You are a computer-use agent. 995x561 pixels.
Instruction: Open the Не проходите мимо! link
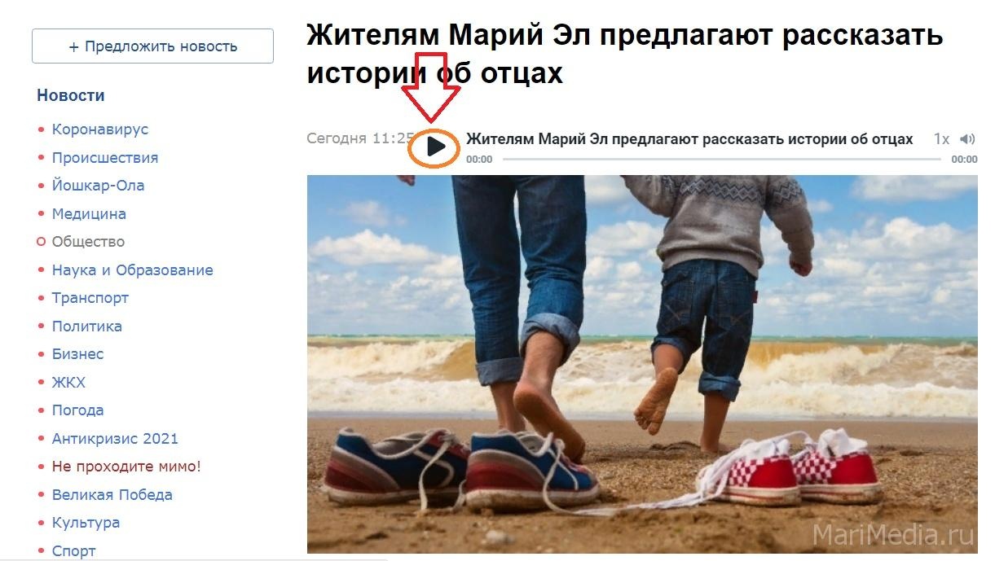click(126, 467)
